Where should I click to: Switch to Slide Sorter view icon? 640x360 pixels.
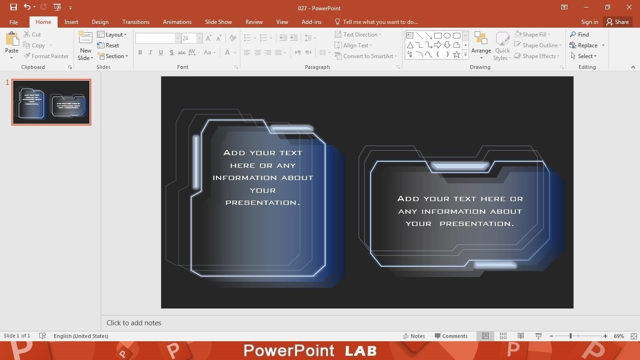[x=503, y=336]
